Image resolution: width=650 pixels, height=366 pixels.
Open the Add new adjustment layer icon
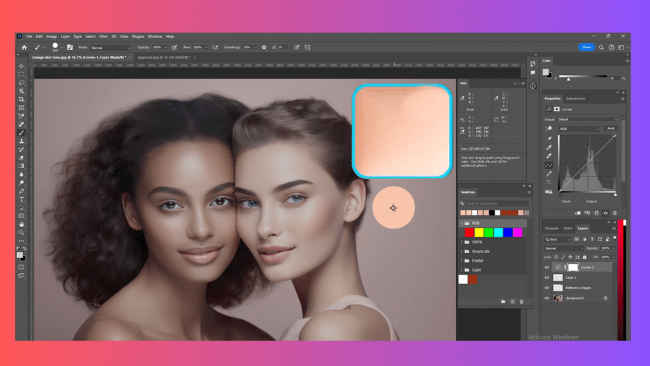point(584,239)
